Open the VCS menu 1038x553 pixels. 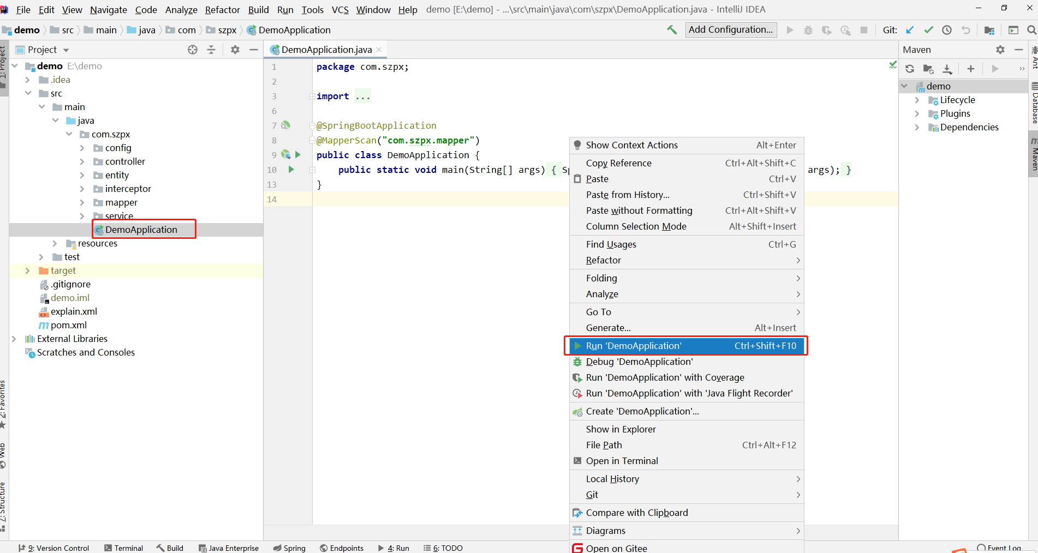coord(340,10)
